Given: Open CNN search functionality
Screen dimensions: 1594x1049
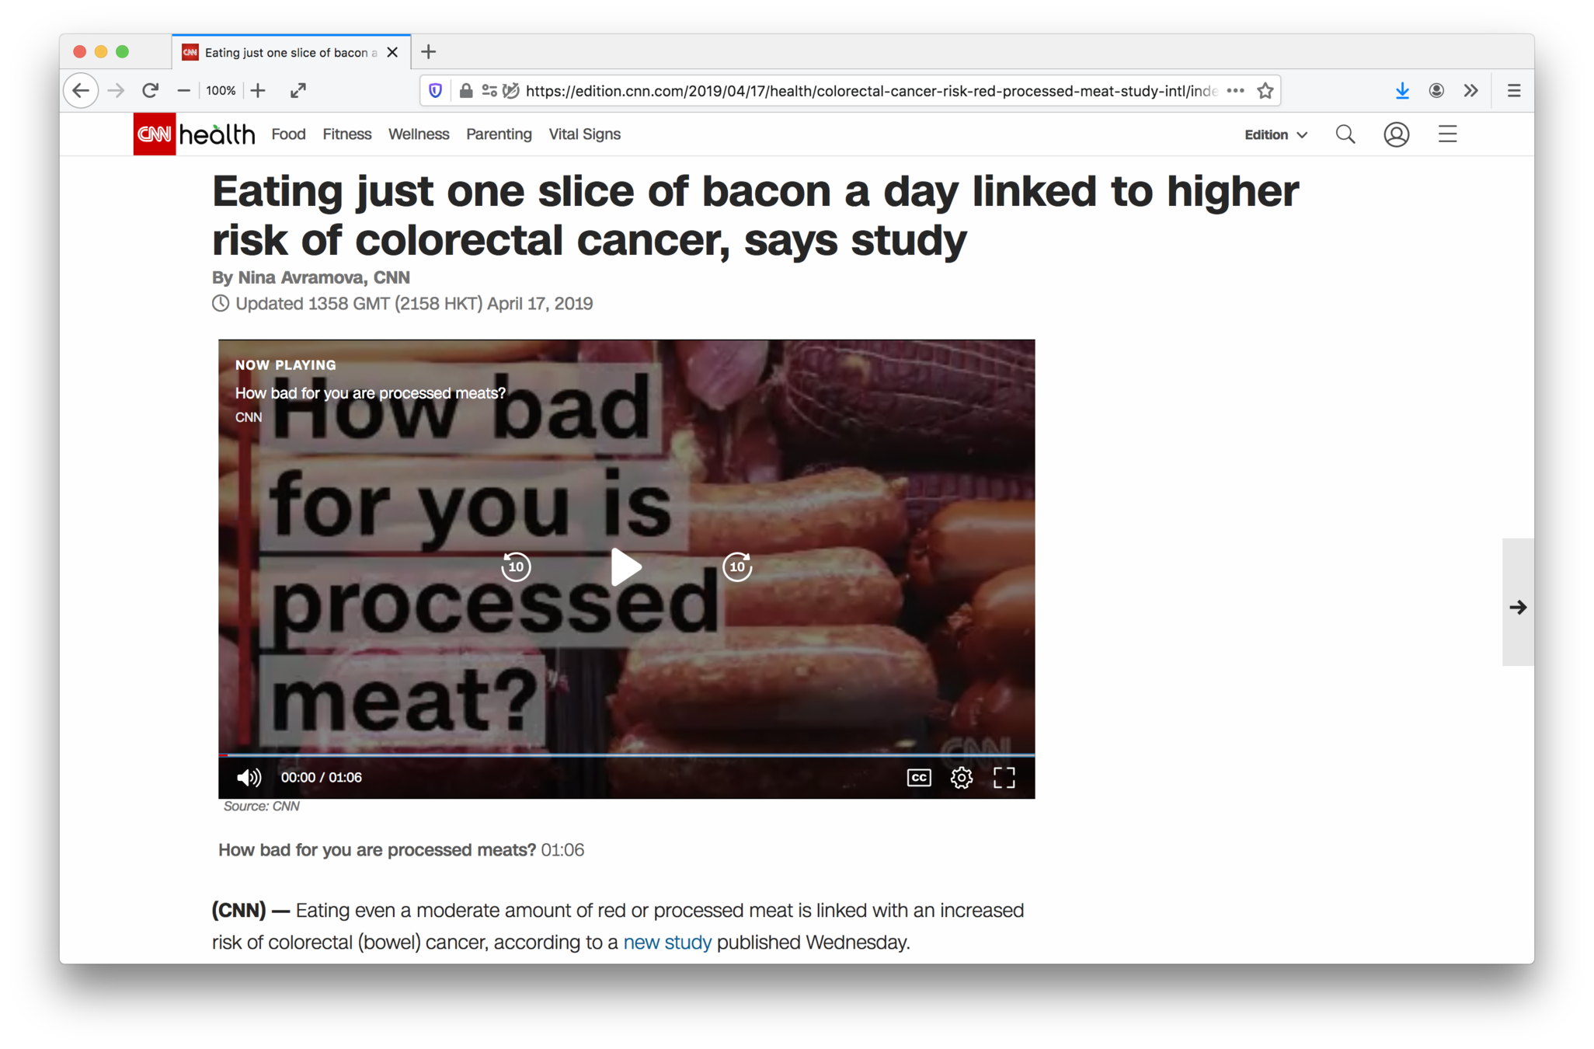Looking at the screenshot, I should coord(1345,134).
